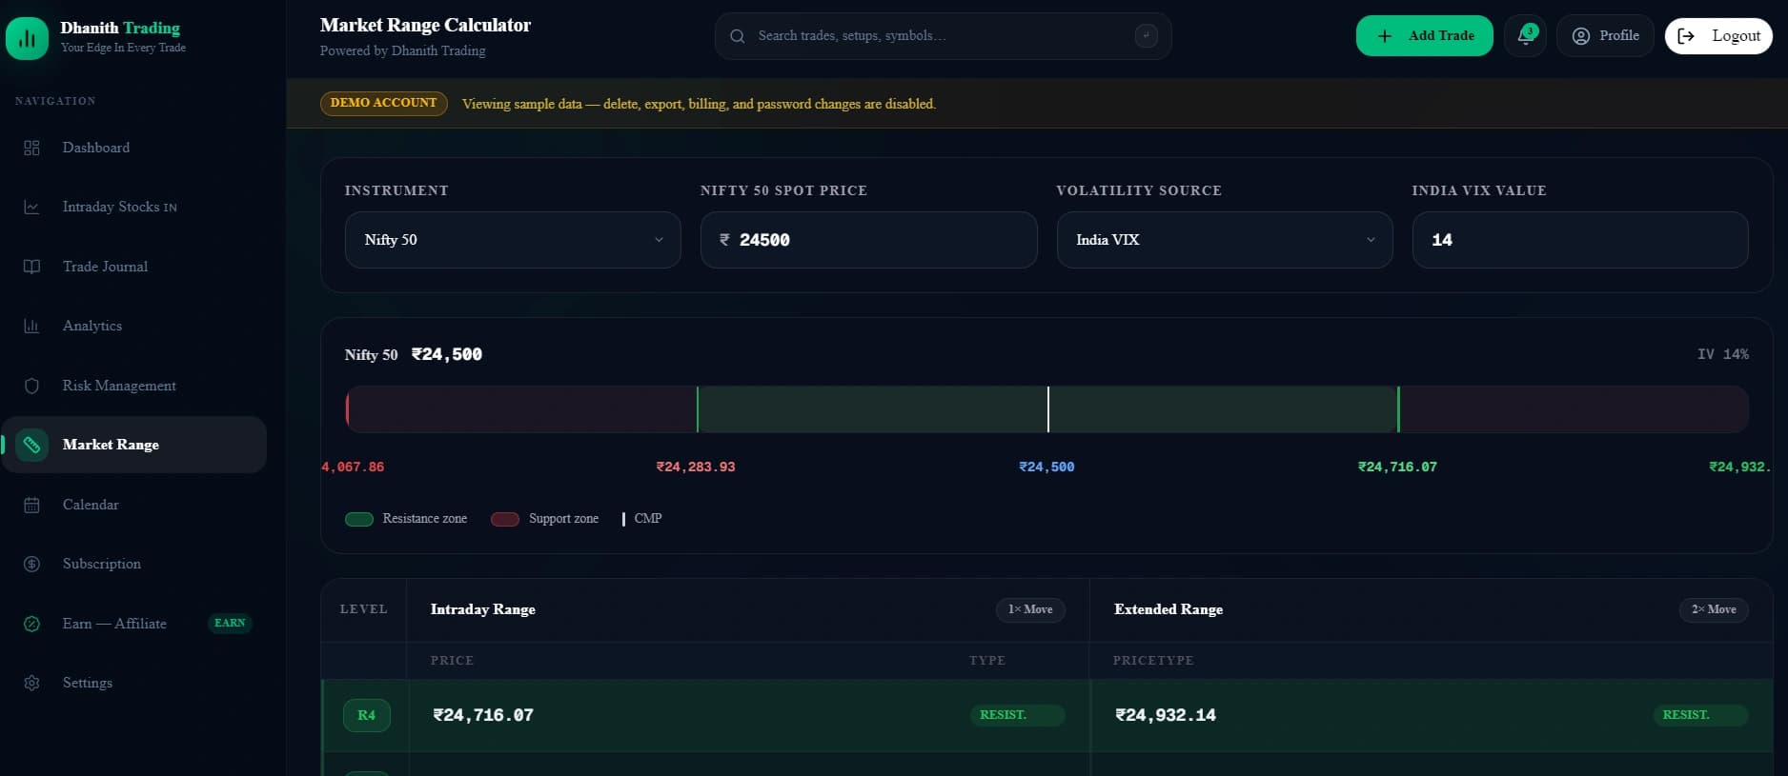The image size is (1788, 776).
Task: Open the Dashboard grid icon
Action: 31,148
